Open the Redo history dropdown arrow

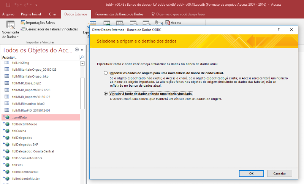click(x=31, y=5)
